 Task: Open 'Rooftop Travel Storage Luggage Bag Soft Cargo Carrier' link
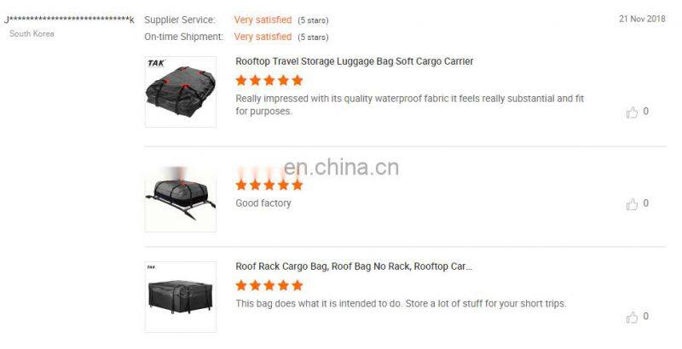[x=354, y=61]
